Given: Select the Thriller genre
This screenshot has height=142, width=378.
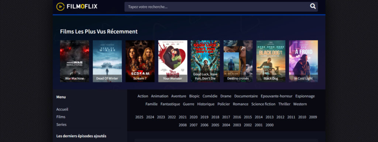Looking at the screenshot, I should pos(284,104).
